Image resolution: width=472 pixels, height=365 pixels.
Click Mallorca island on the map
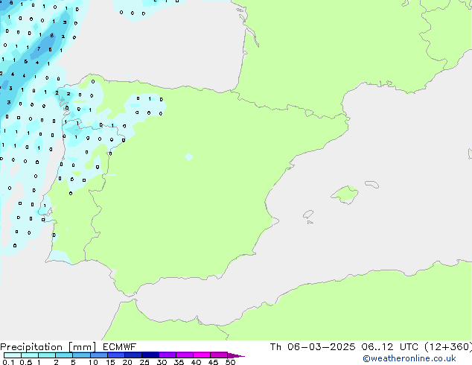coord(345,194)
